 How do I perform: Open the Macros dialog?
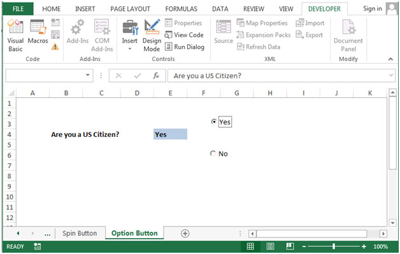(x=38, y=32)
